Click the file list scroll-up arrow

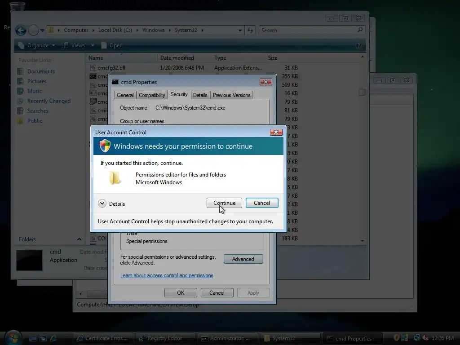tap(363, 57)
